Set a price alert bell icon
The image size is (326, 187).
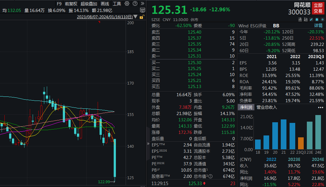(317, 19)
